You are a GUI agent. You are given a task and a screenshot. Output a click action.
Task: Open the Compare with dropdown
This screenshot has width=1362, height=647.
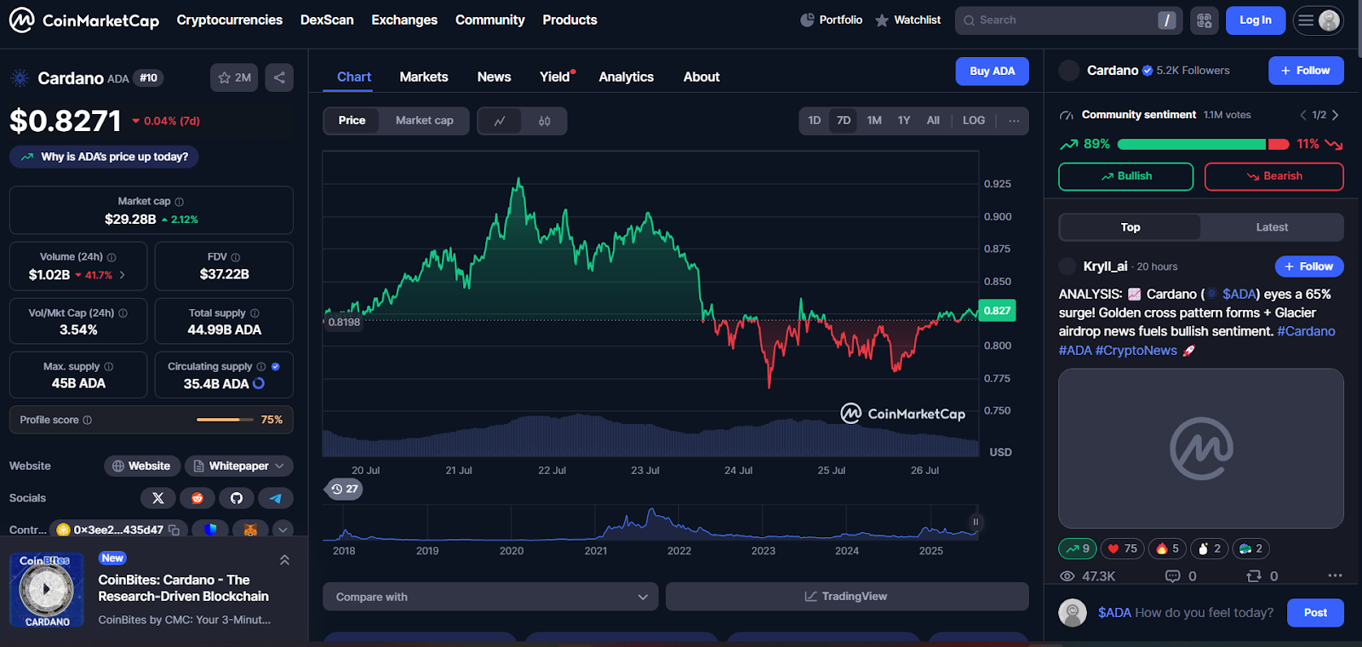point(490,597)
